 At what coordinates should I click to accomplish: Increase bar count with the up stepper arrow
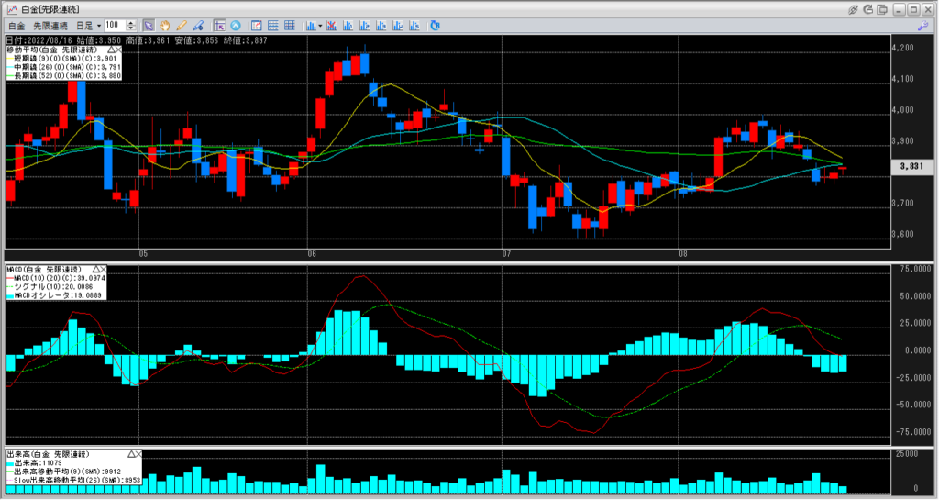coord(131,23)
